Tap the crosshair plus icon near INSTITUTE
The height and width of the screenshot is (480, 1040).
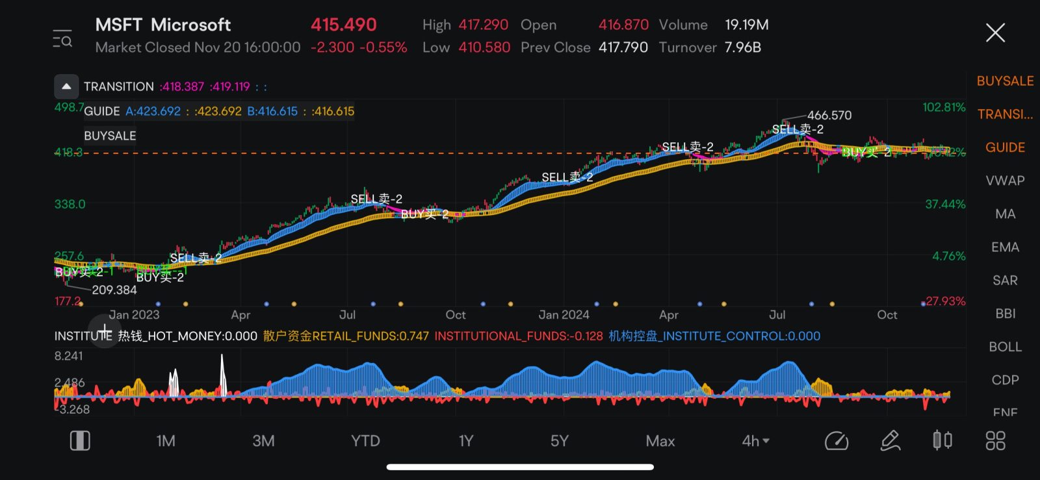coord(104,331)
